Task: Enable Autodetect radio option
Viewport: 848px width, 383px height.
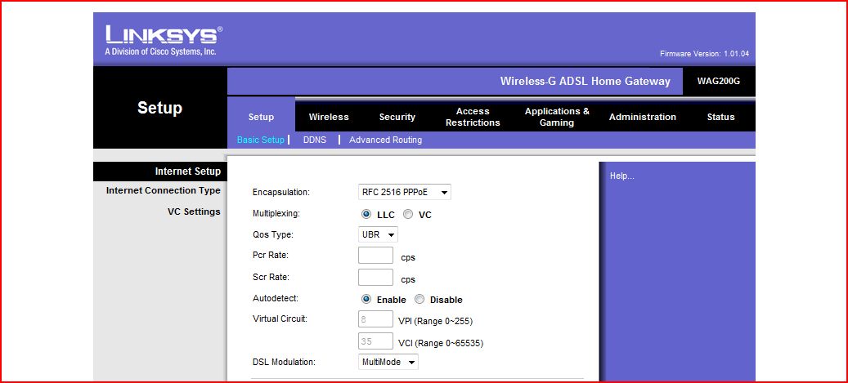Action: pos(366,300)
